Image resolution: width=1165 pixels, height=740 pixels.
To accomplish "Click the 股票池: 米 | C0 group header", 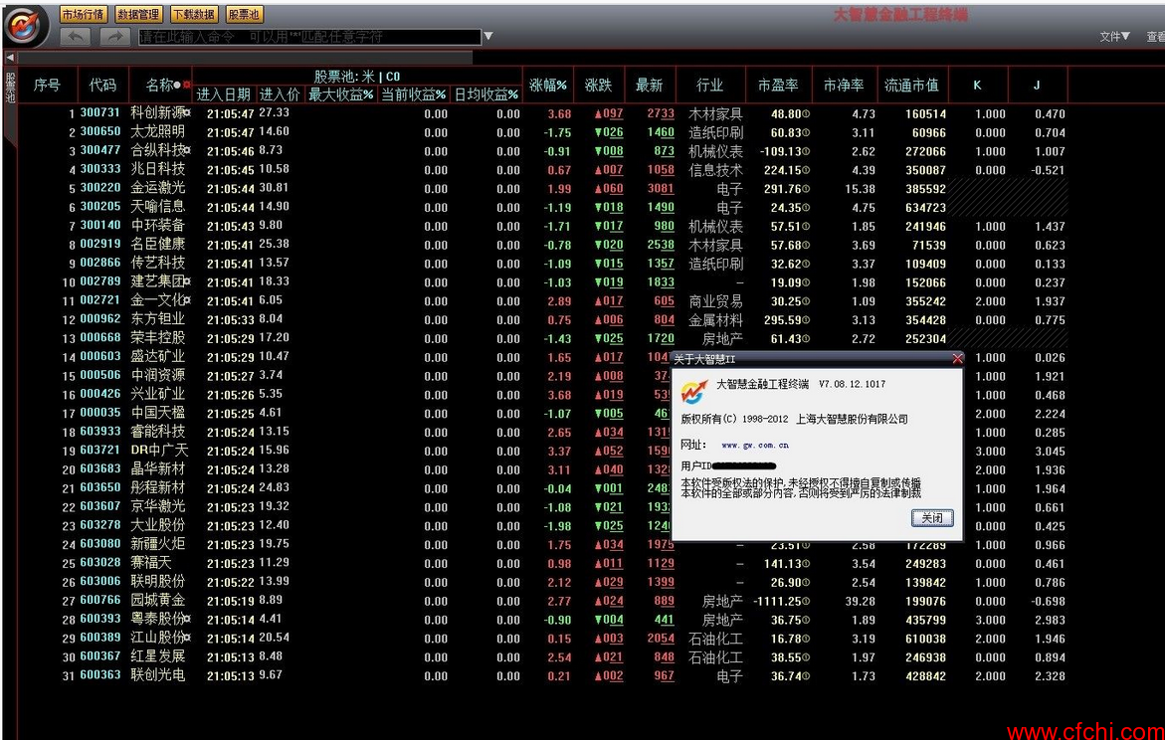I will click(x=356, y=77).
